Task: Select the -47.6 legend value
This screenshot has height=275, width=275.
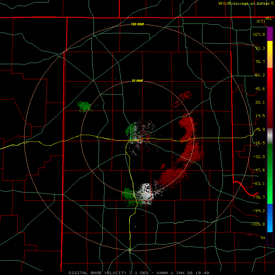Action: tap(259, 170)
